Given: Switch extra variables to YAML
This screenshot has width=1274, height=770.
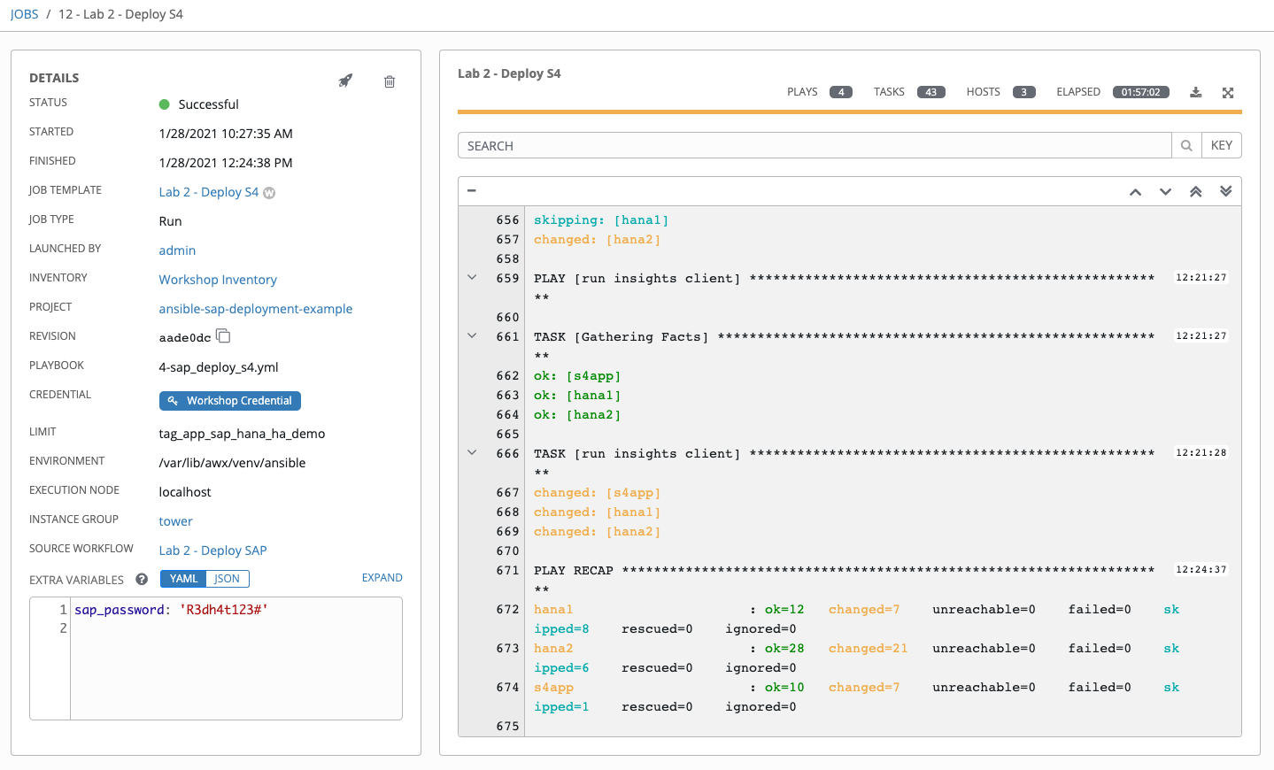Looking at the screenshot, I should tap(183, 579).
